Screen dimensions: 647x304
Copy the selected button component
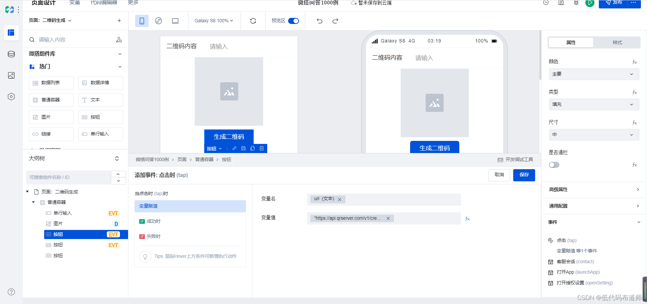253,148
